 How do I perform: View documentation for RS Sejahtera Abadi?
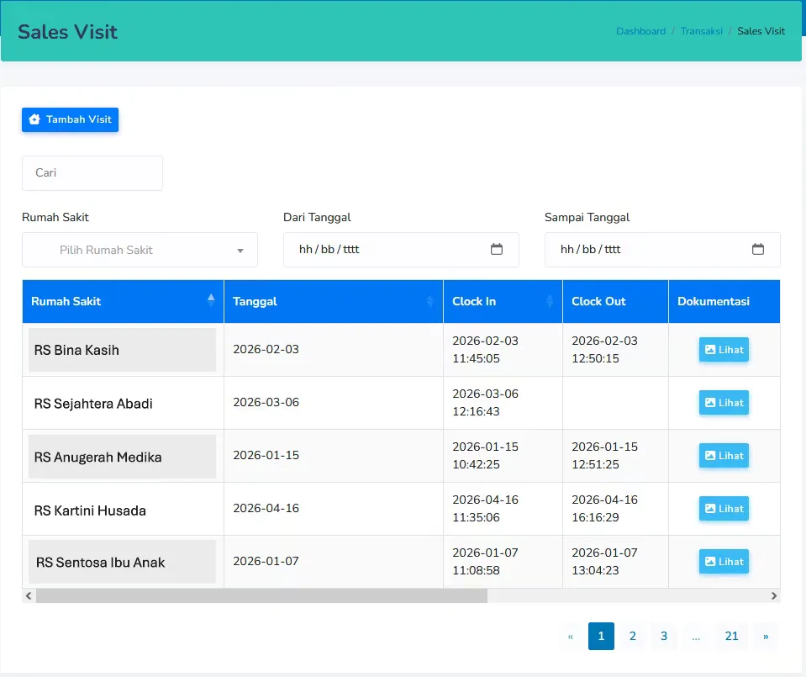click(x=724, y=403)
